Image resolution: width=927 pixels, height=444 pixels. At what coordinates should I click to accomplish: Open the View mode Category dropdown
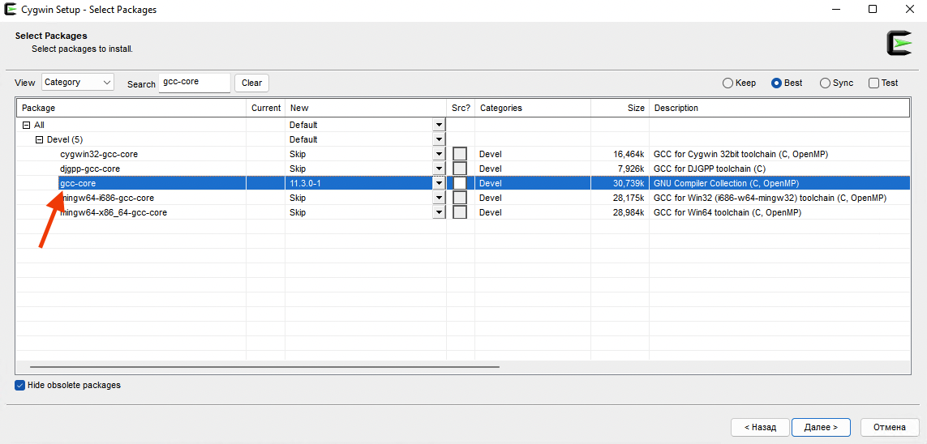click(x=79, y=83)
